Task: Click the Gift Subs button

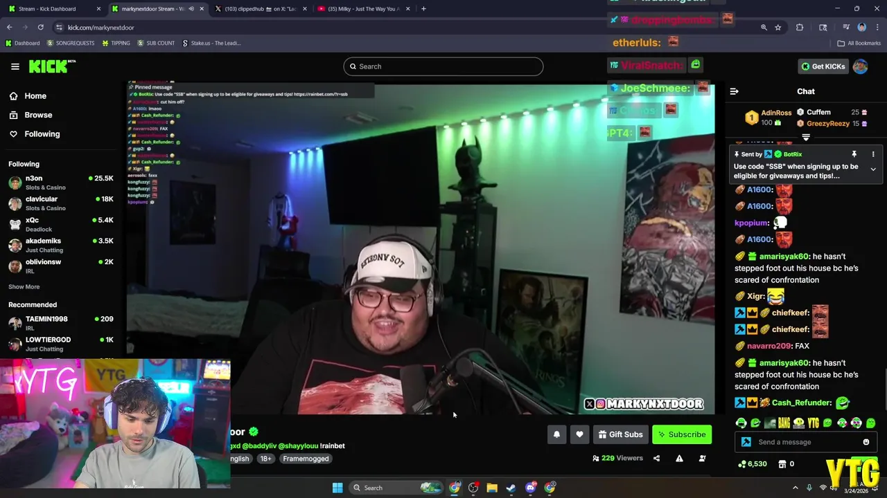Action: [x=621, y=434]
